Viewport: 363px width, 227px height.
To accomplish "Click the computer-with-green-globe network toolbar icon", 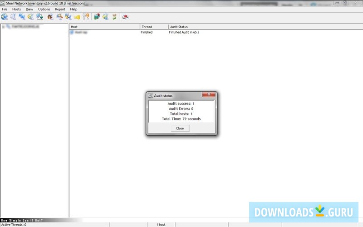I will tap(39, 17).
